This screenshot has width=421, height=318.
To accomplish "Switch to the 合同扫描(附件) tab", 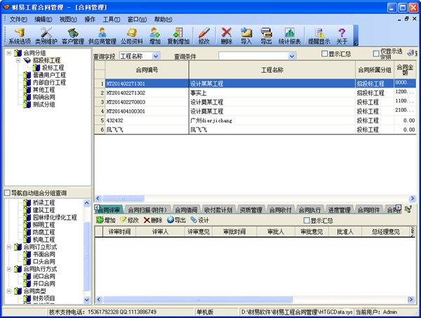I will click(147, 210).
